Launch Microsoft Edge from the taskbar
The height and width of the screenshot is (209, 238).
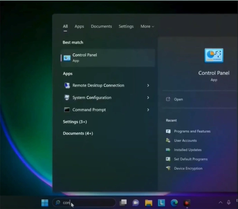[174, 203]
